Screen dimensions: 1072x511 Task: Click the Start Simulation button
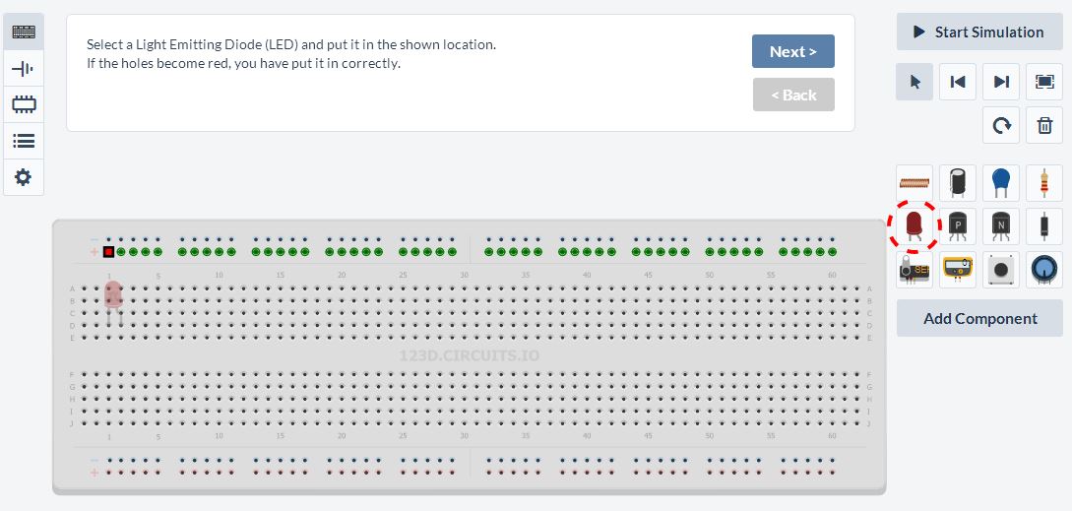(979, 32)
